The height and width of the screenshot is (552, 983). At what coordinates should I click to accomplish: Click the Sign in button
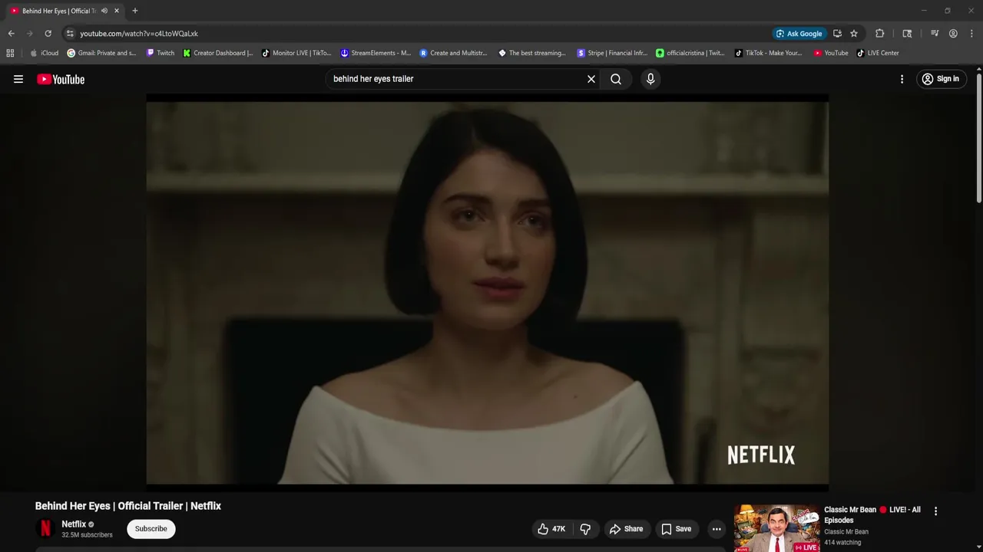[x=941, y=79]
